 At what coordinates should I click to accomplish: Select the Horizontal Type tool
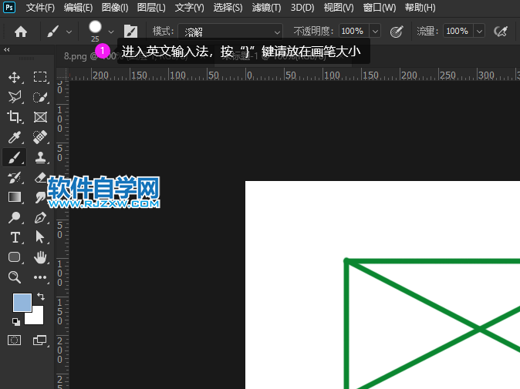click(x=15, y=237)
